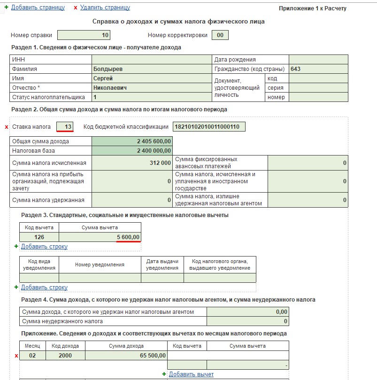Edit the Фамилия field with Болдырев
The width and height of the screenshot is (377, 381).
(x=152, y=69)
